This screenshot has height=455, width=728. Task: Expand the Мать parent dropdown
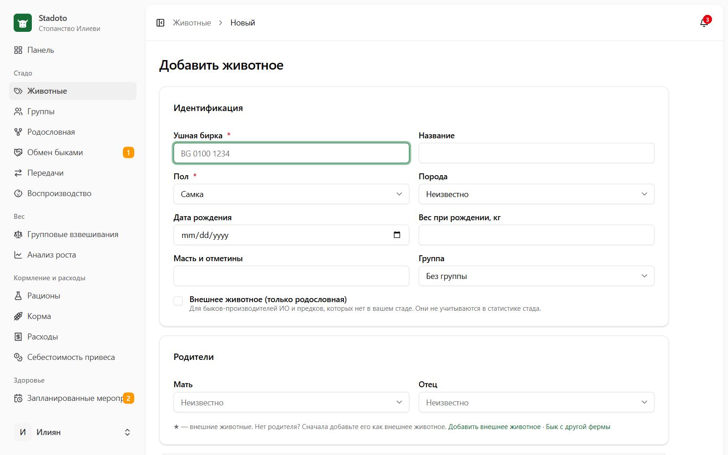click(x=291, y=402)
